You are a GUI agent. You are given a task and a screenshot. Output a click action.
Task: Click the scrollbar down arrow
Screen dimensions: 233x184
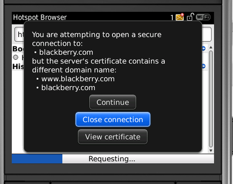tap(211, 151)
